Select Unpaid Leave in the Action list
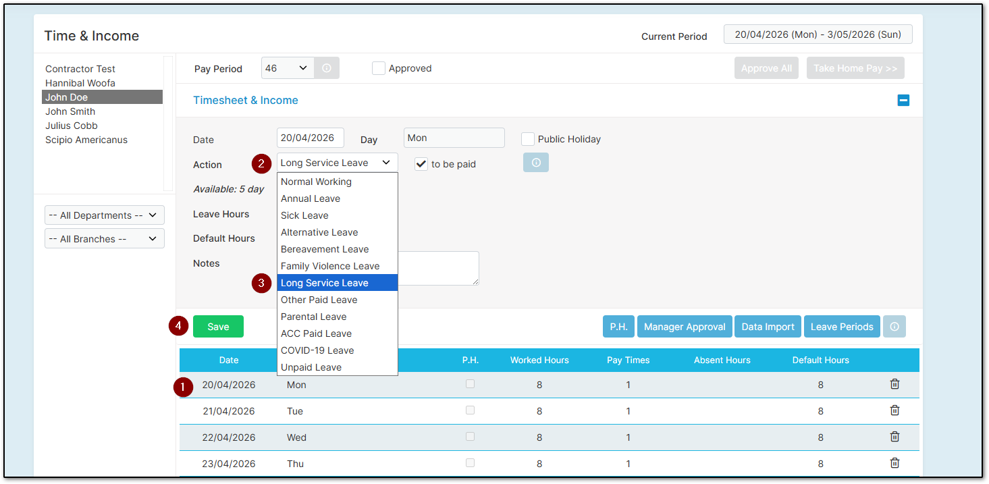Image resolution: width=989 pixels, height=484 pixels. [311, 367]
